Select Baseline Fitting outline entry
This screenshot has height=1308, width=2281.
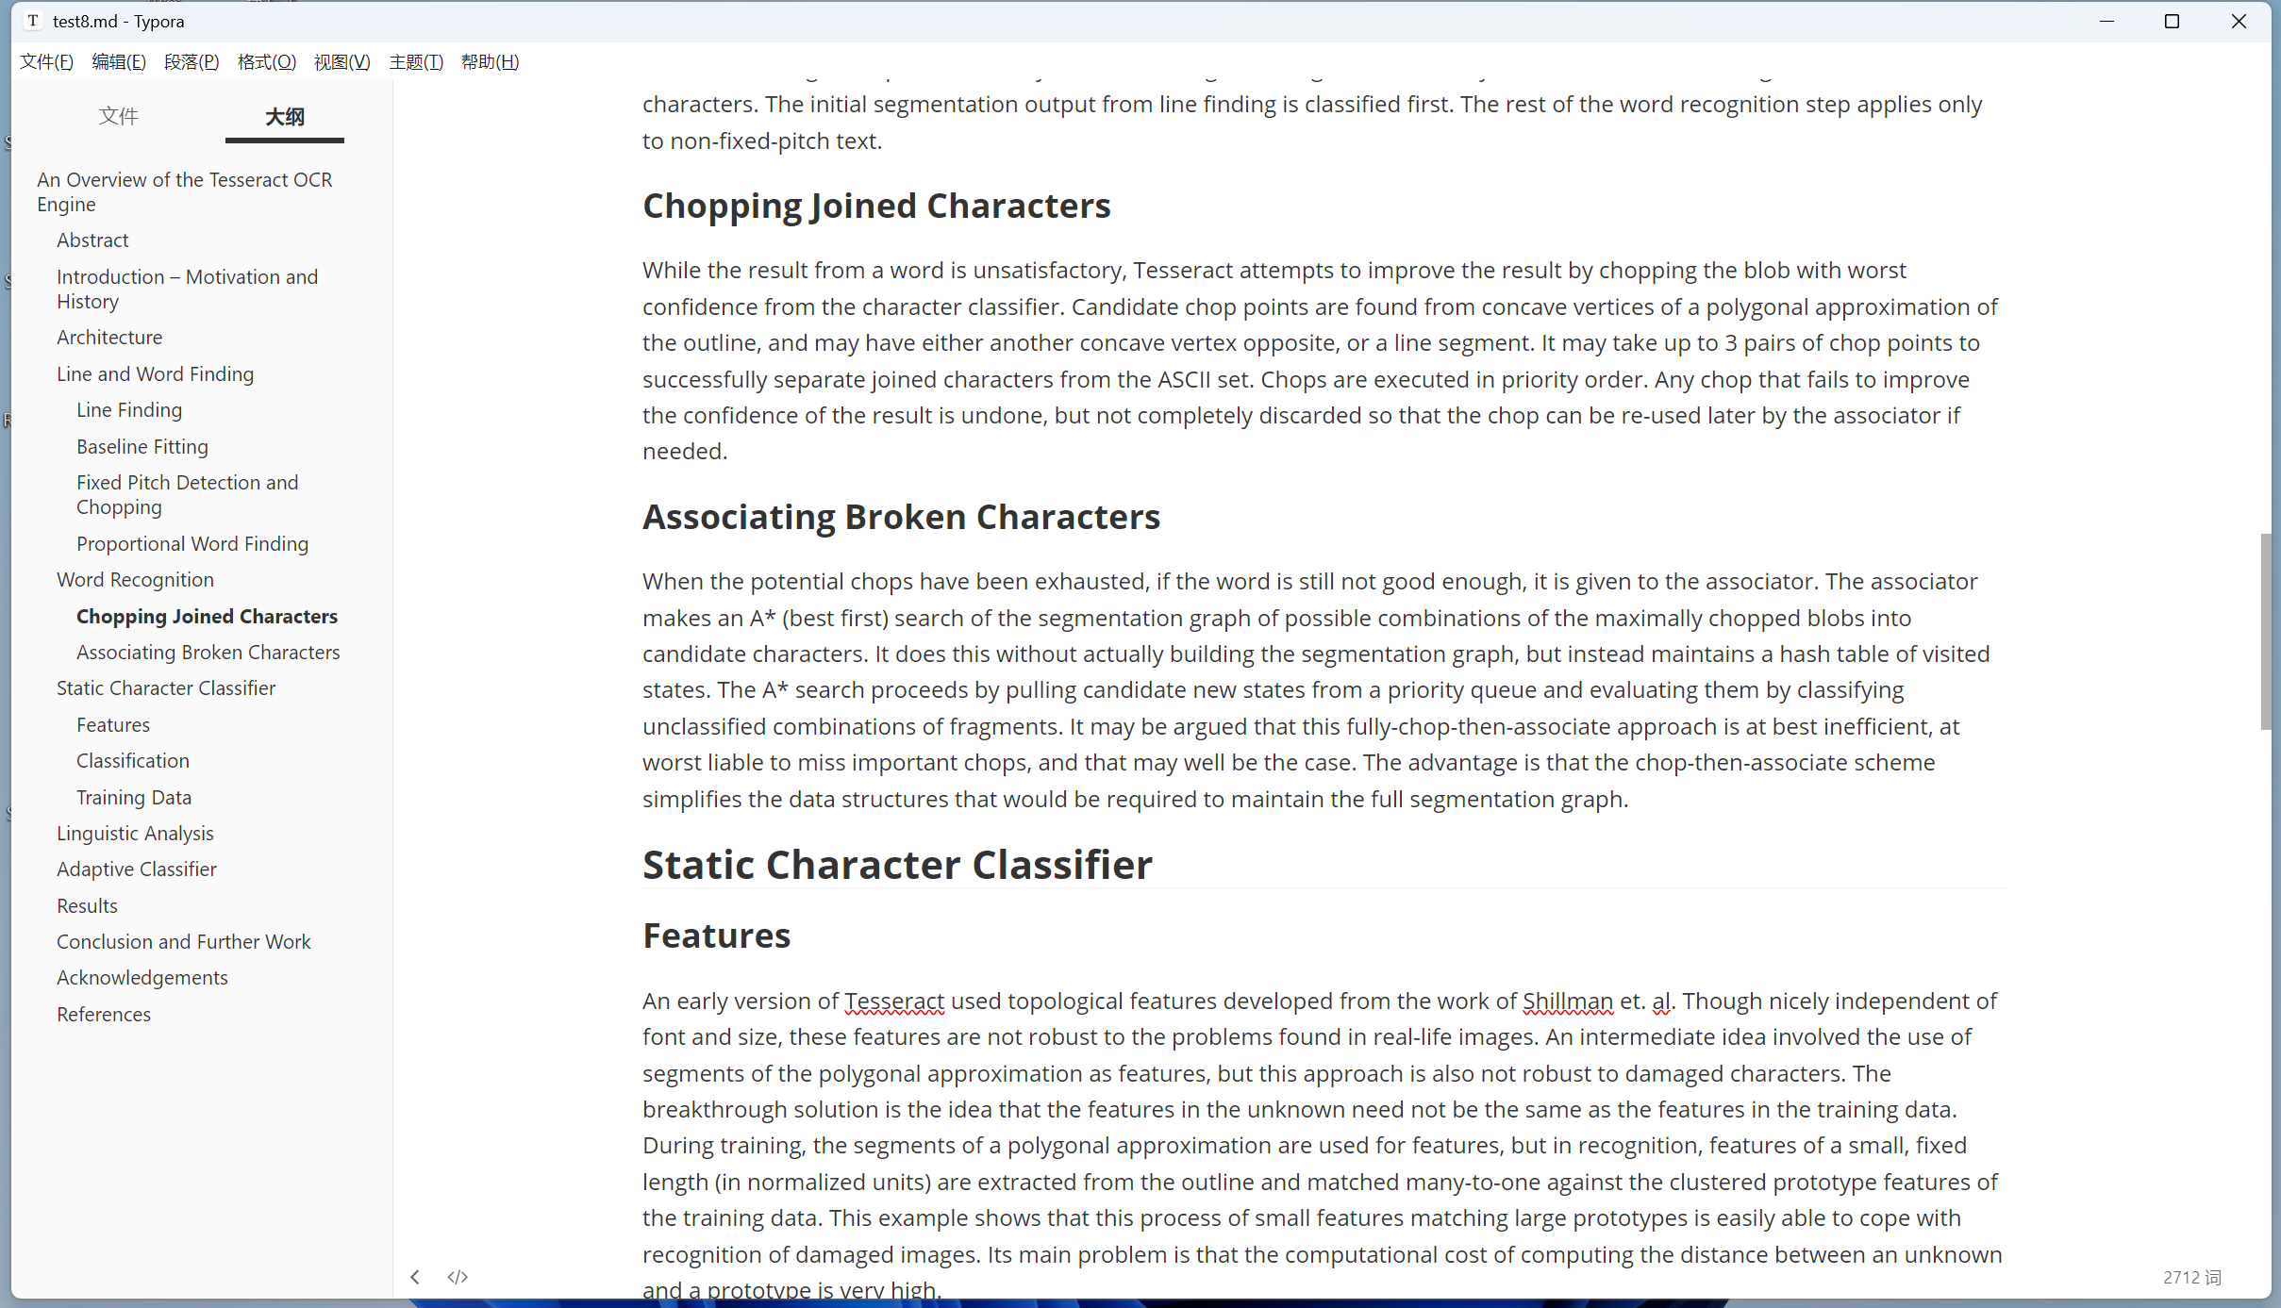coord(142,446)
